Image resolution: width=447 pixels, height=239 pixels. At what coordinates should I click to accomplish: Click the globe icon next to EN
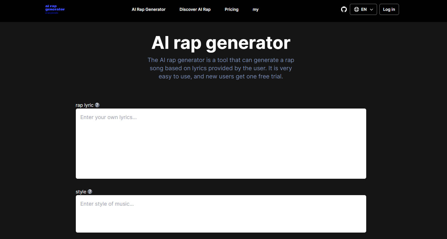coord(357,9)
